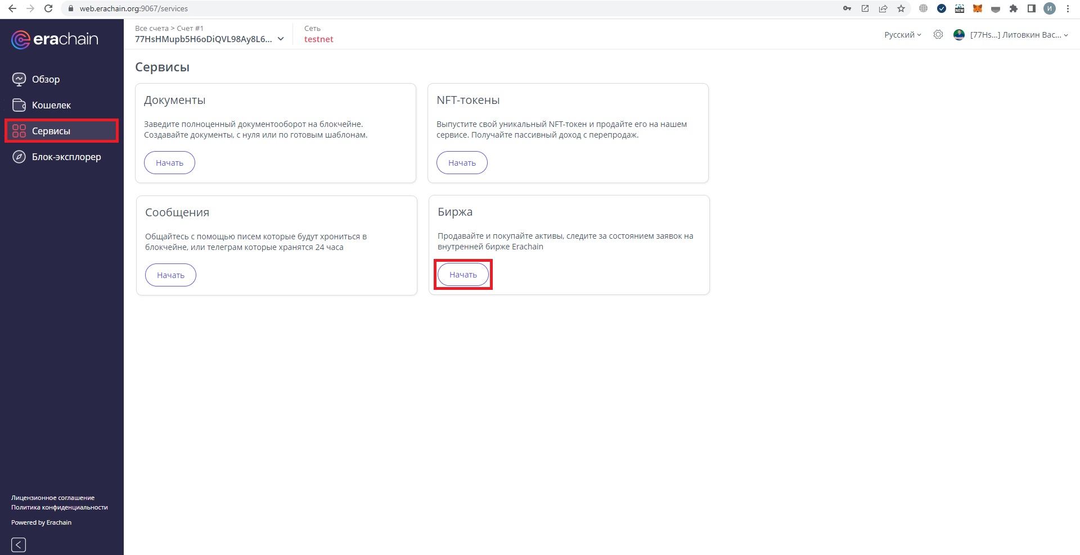
Task: Click the MetaMask fox extension icon
Action: point(978,8)
